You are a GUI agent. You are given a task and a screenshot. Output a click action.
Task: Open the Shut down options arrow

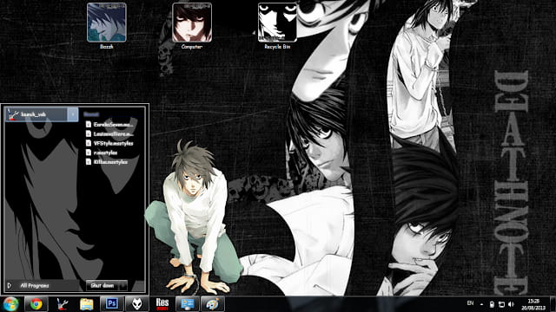tap(122, 285)
